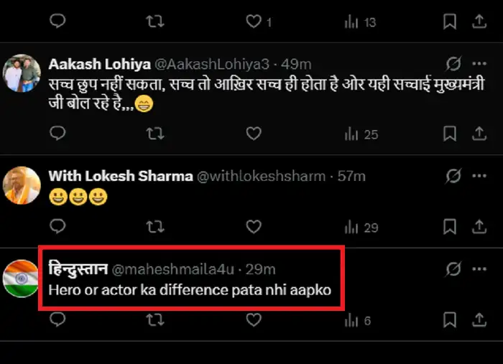The height and width of the screenshot is (364, 503).
Task: Click the India flag profile avatar
Action: (x=21, y=278)
